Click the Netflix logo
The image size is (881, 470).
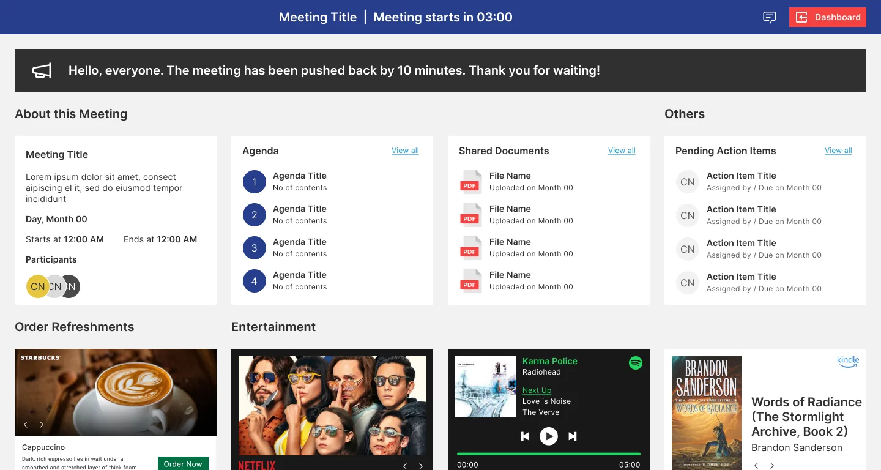(257, 465)
